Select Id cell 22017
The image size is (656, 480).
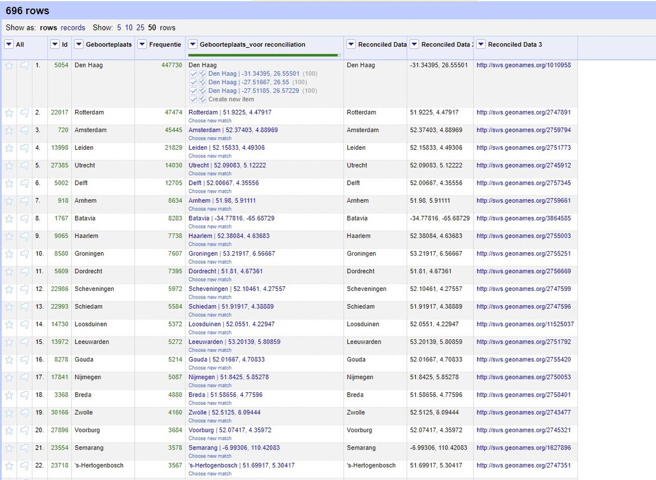[60, 113]
